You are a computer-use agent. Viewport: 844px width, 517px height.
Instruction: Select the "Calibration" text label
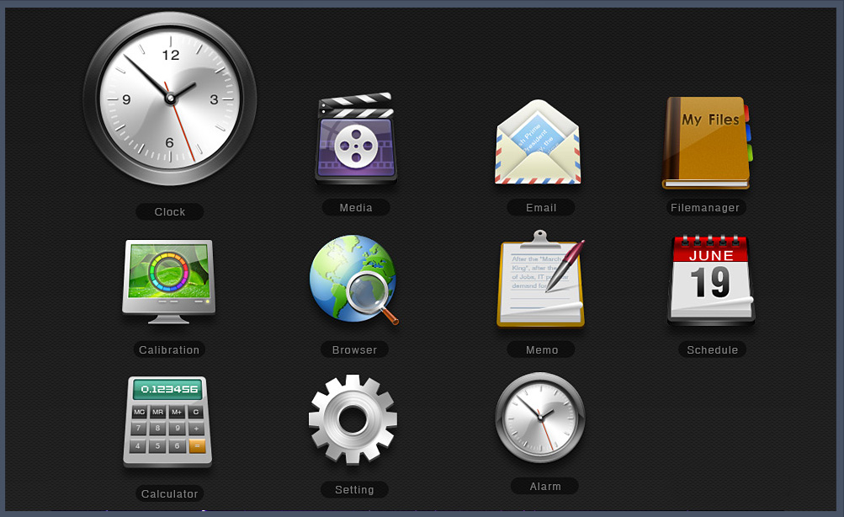(x=170, y=349)
